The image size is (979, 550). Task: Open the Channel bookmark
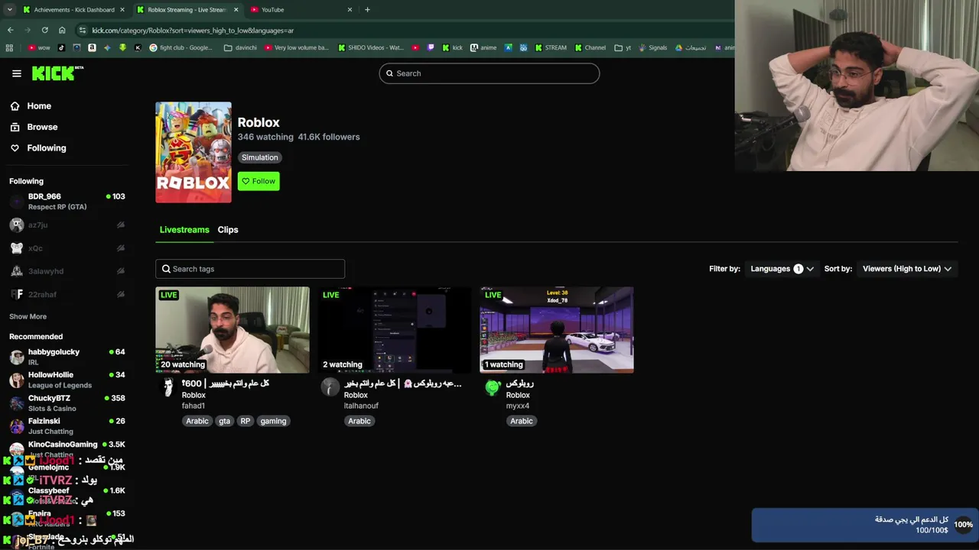590,47
